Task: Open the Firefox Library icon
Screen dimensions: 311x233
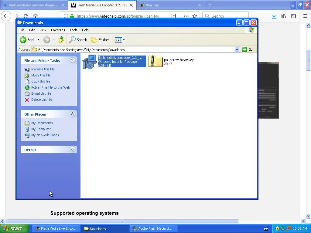Action: click(284, 16)
